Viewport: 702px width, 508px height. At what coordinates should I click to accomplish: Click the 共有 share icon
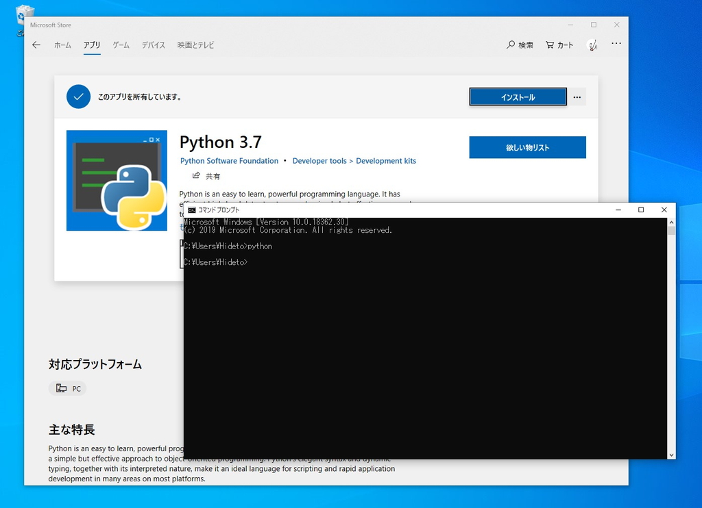197,176
